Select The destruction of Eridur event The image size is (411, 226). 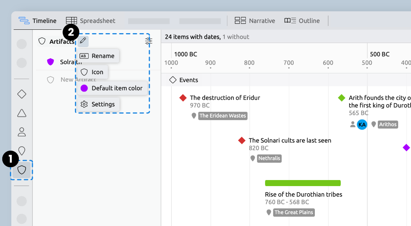[x=225, y=98]
